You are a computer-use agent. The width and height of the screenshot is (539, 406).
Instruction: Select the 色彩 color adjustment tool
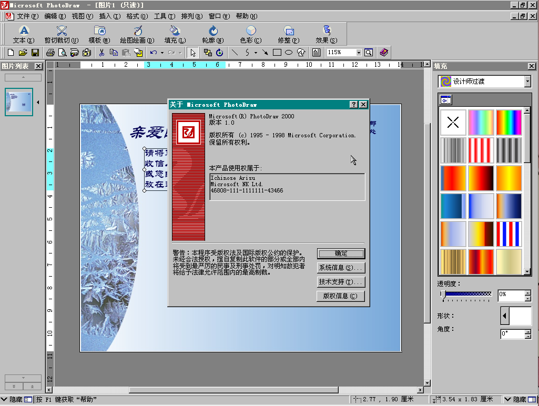click(x=249, y=34)
